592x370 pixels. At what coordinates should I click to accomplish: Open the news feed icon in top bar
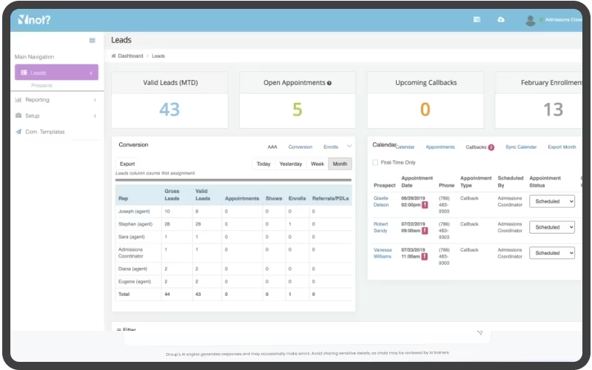point(477,19)
